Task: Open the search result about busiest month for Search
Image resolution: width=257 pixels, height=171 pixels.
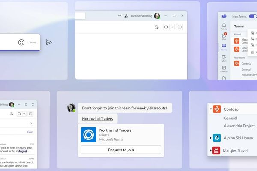Action: (17, 162)
